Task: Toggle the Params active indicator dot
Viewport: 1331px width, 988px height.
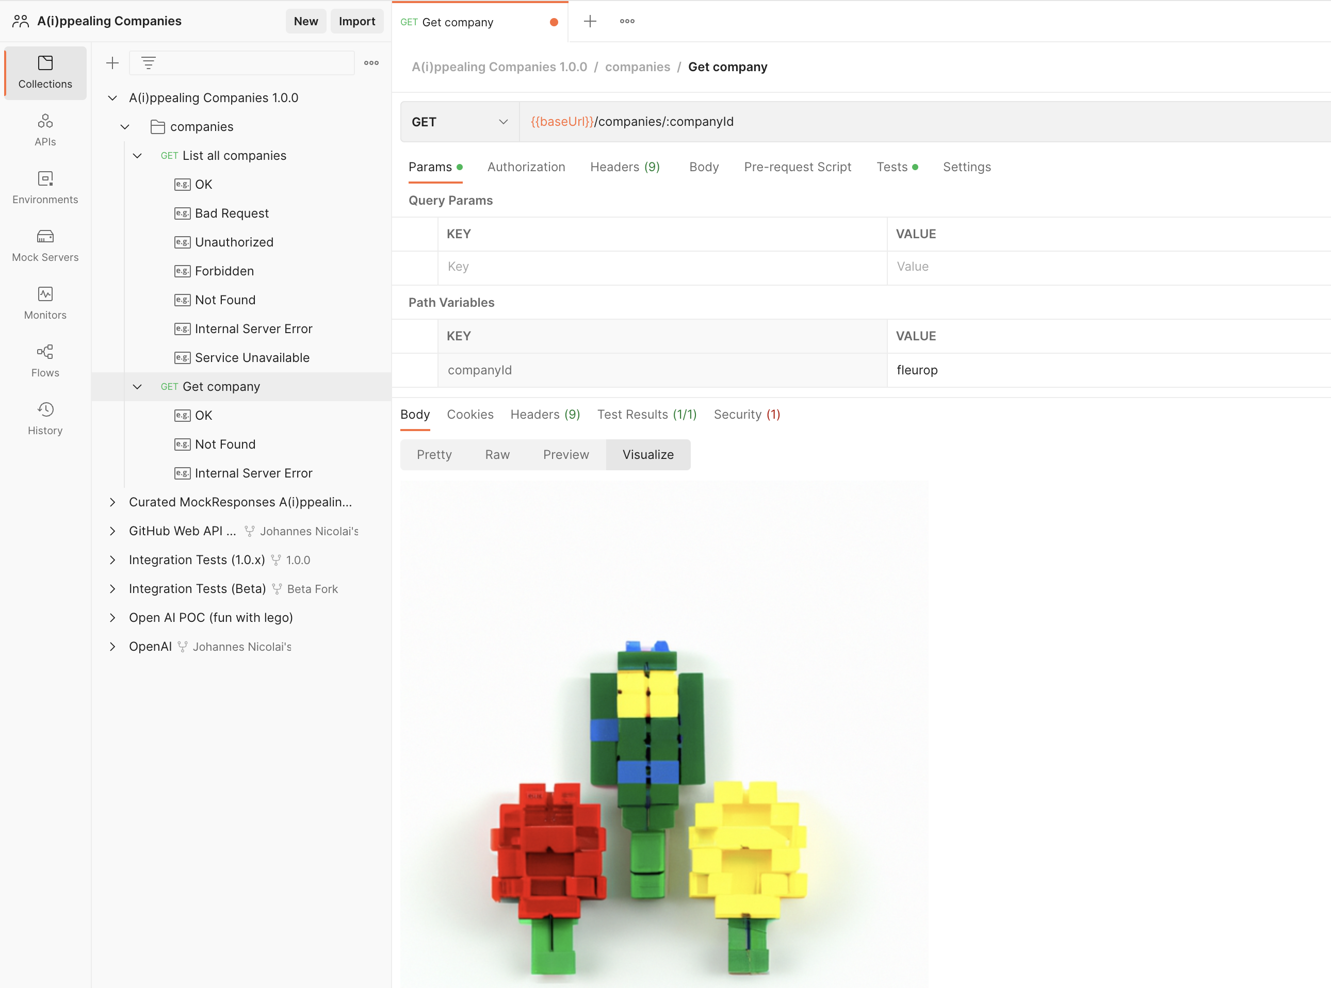Action: [x=460, y=166]
